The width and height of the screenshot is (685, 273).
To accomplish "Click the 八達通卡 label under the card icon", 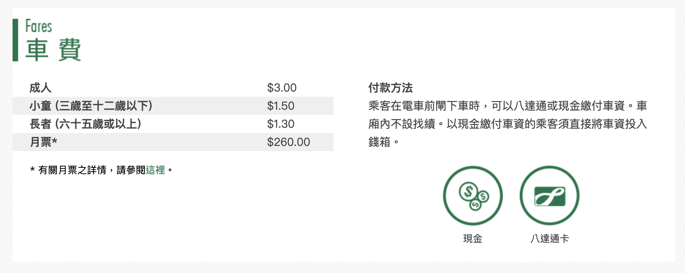I will [549, 239].
